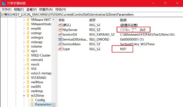Select the ServiceDllUnloa... DWORD icon

coord(60,39)
